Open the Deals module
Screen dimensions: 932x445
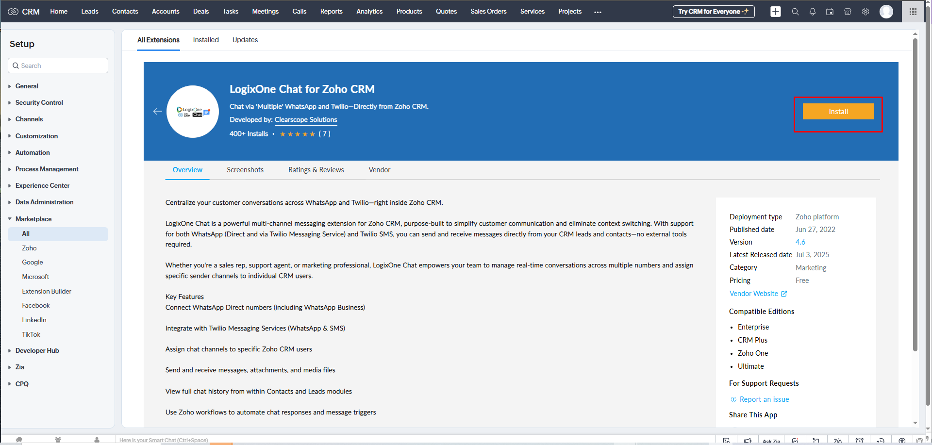pyautogui.click(x=201, y=11)
